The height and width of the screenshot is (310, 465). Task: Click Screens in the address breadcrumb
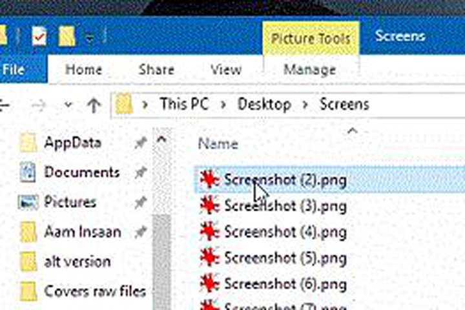coord(345,105)
